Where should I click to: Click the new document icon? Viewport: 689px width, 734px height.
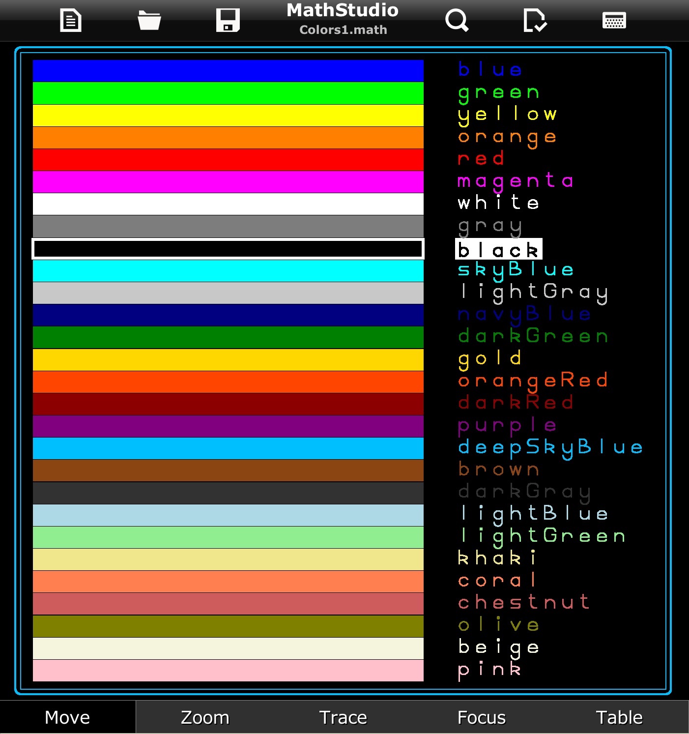pos(71,21)
